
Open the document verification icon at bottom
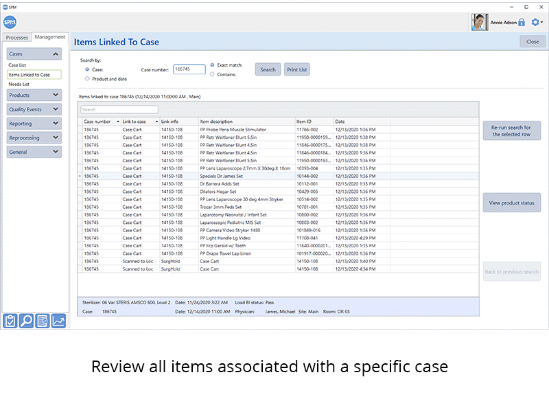pos(42,321)
